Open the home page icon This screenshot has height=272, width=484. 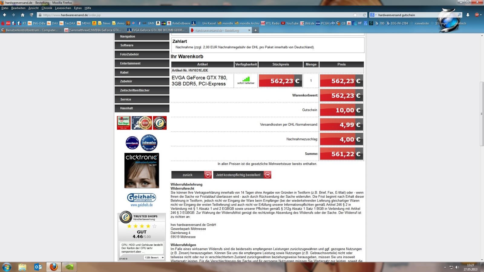22,15
